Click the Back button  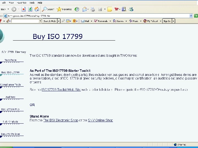pos(3,9)
